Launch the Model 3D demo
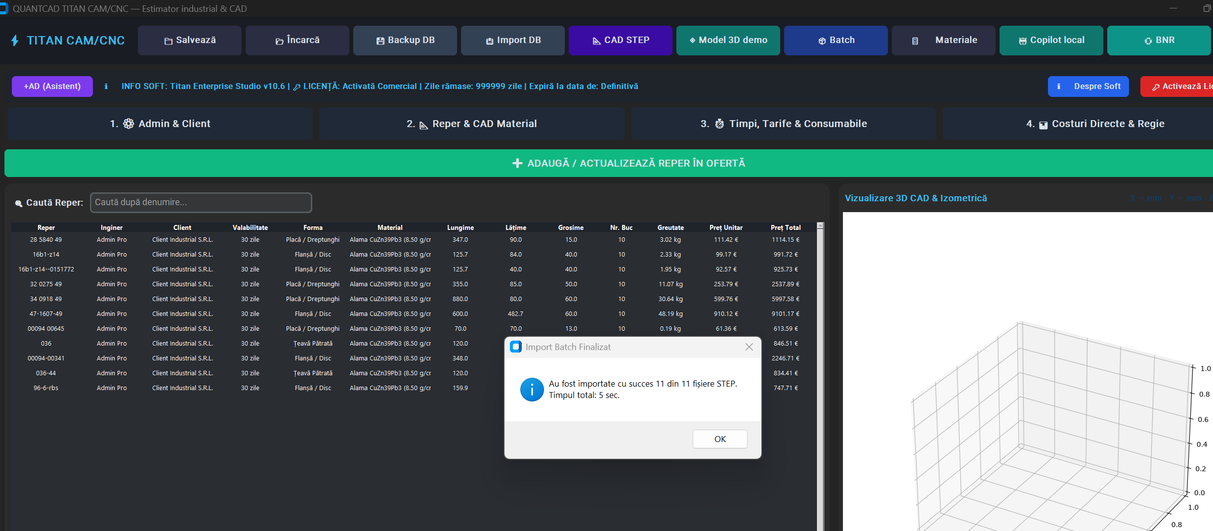The height and width of the screenshot is (531, 1213). coord(728,41)
